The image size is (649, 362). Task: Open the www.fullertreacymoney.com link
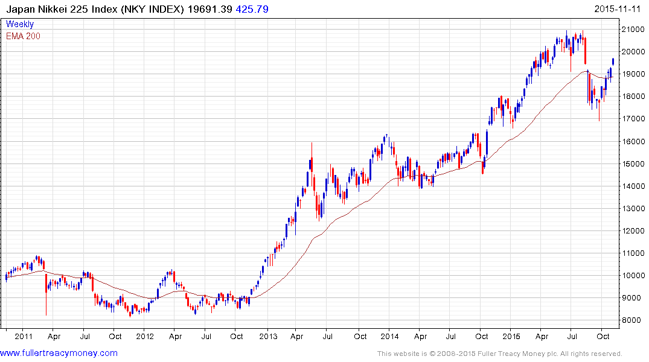59,354
